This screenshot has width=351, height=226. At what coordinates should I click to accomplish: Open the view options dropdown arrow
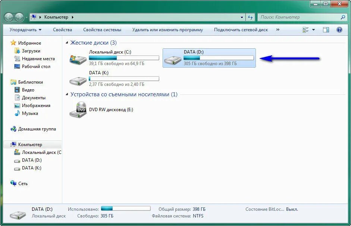tap(313, 30)
